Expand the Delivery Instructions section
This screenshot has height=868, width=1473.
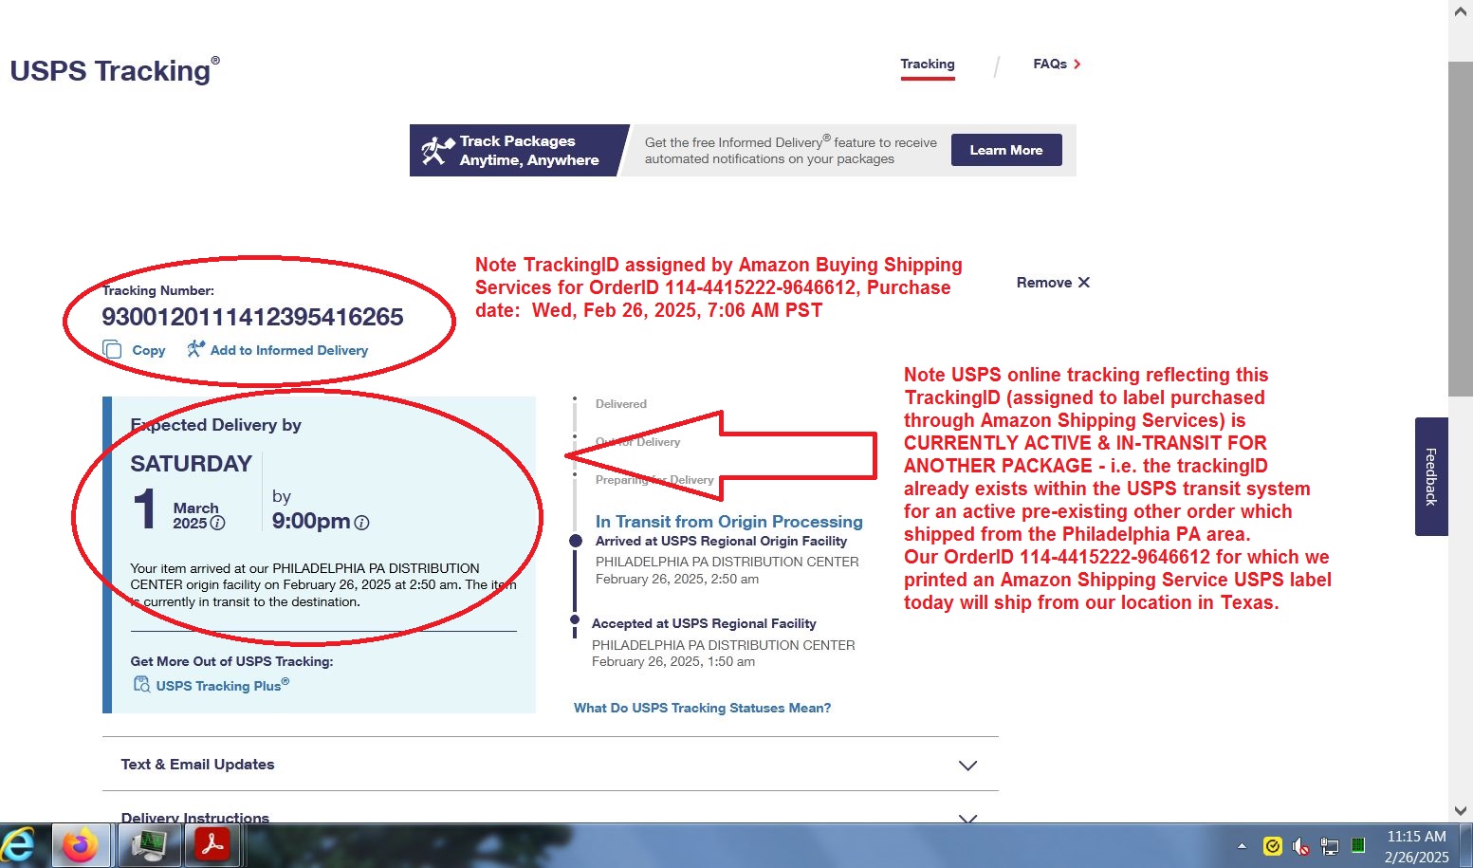coord(550,818)
